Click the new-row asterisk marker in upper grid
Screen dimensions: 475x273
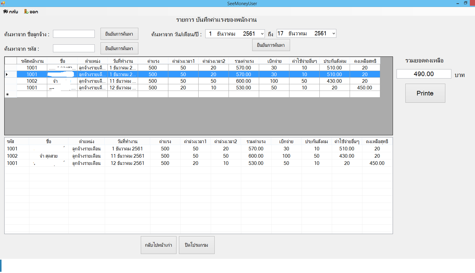[7, 95]
